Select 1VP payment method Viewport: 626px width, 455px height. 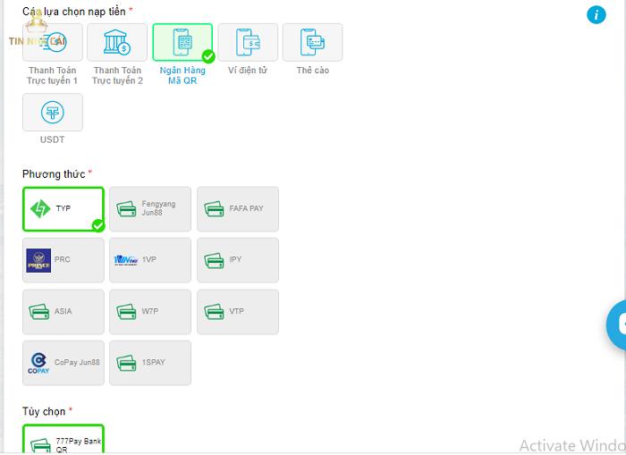pos(150,260)
